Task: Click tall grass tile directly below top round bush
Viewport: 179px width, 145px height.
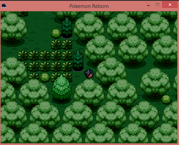Action: (56, 44)
